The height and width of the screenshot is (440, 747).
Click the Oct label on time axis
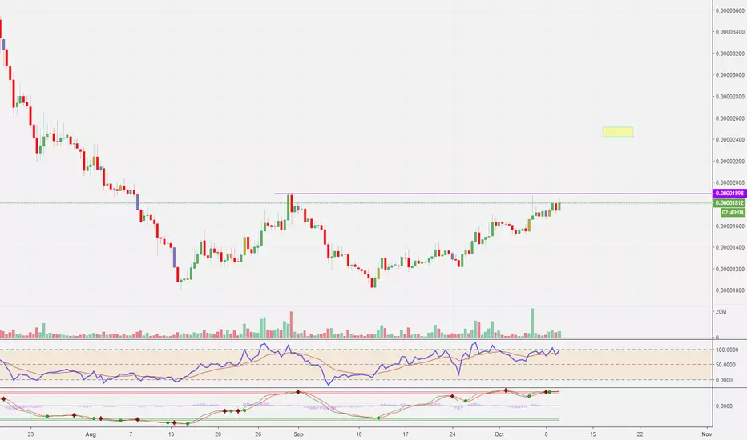tap(499, 434)
